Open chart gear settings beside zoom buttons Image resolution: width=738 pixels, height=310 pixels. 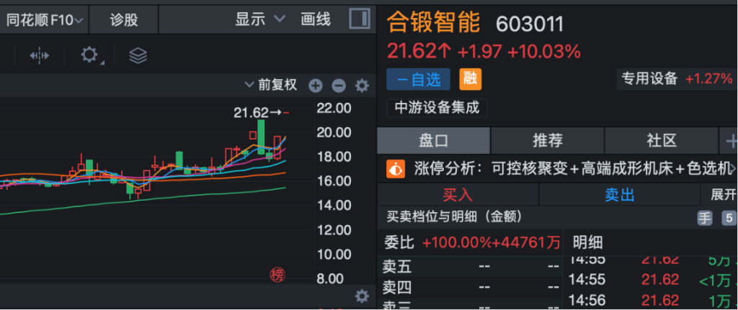tap(362, 86)
